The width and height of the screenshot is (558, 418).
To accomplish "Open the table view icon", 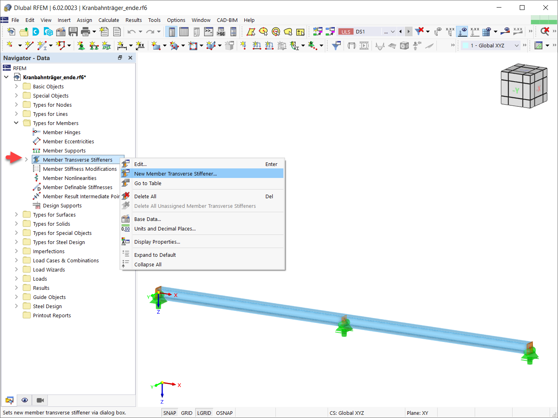I will pyautogui.click(x=184, y=31).
